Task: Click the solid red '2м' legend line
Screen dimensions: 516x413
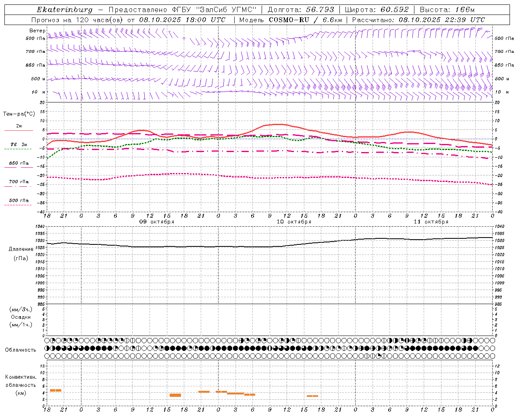Action: (19, 131)
